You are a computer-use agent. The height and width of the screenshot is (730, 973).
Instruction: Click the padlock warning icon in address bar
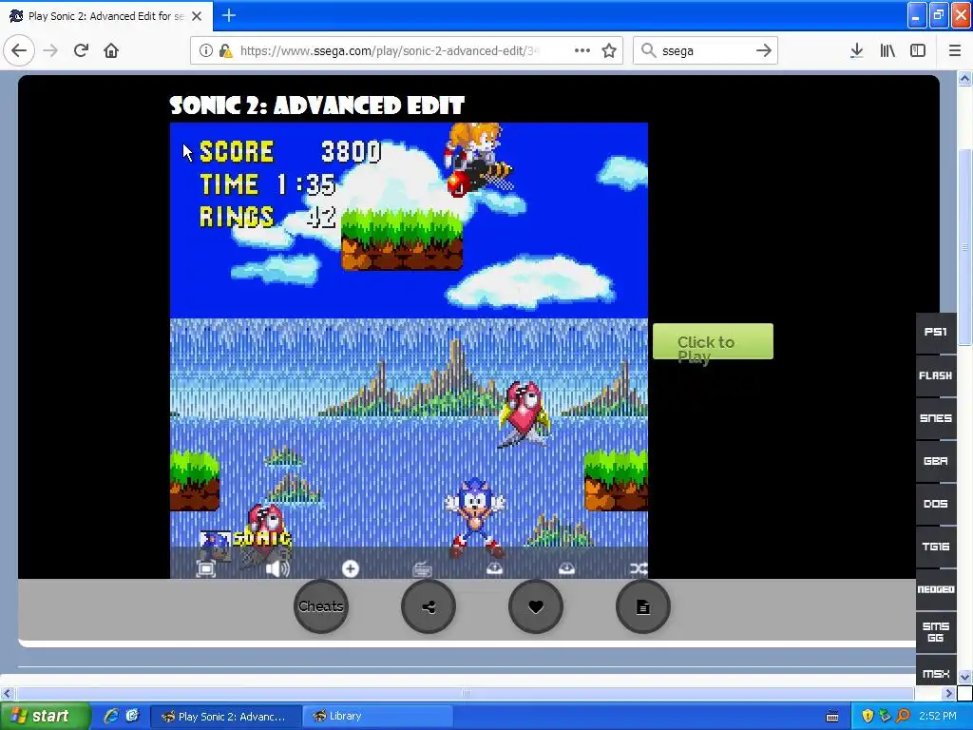tap(226, 50)
